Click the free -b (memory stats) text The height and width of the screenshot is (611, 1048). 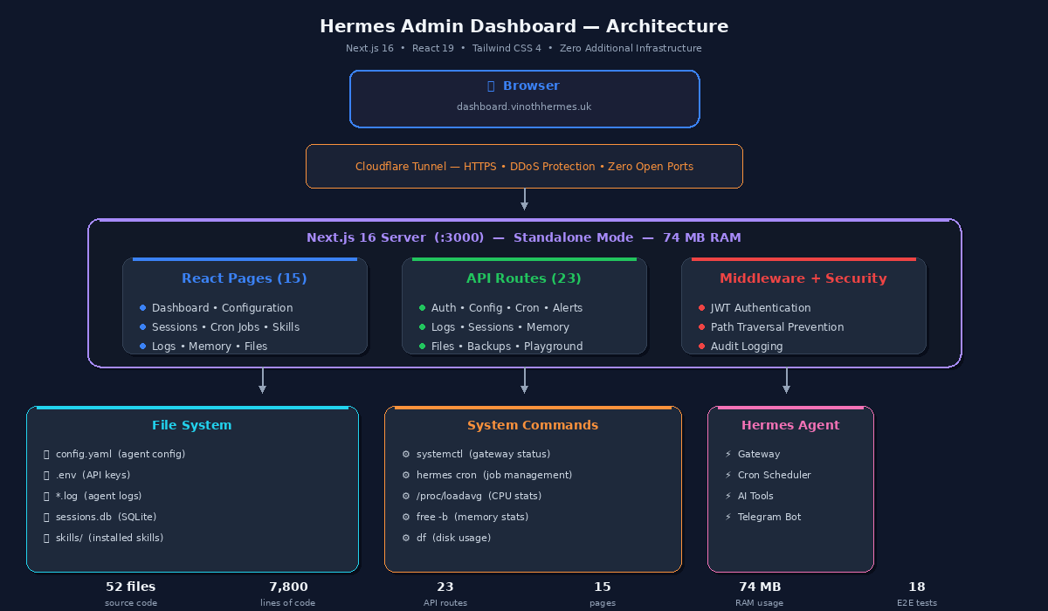pos(472,517)
